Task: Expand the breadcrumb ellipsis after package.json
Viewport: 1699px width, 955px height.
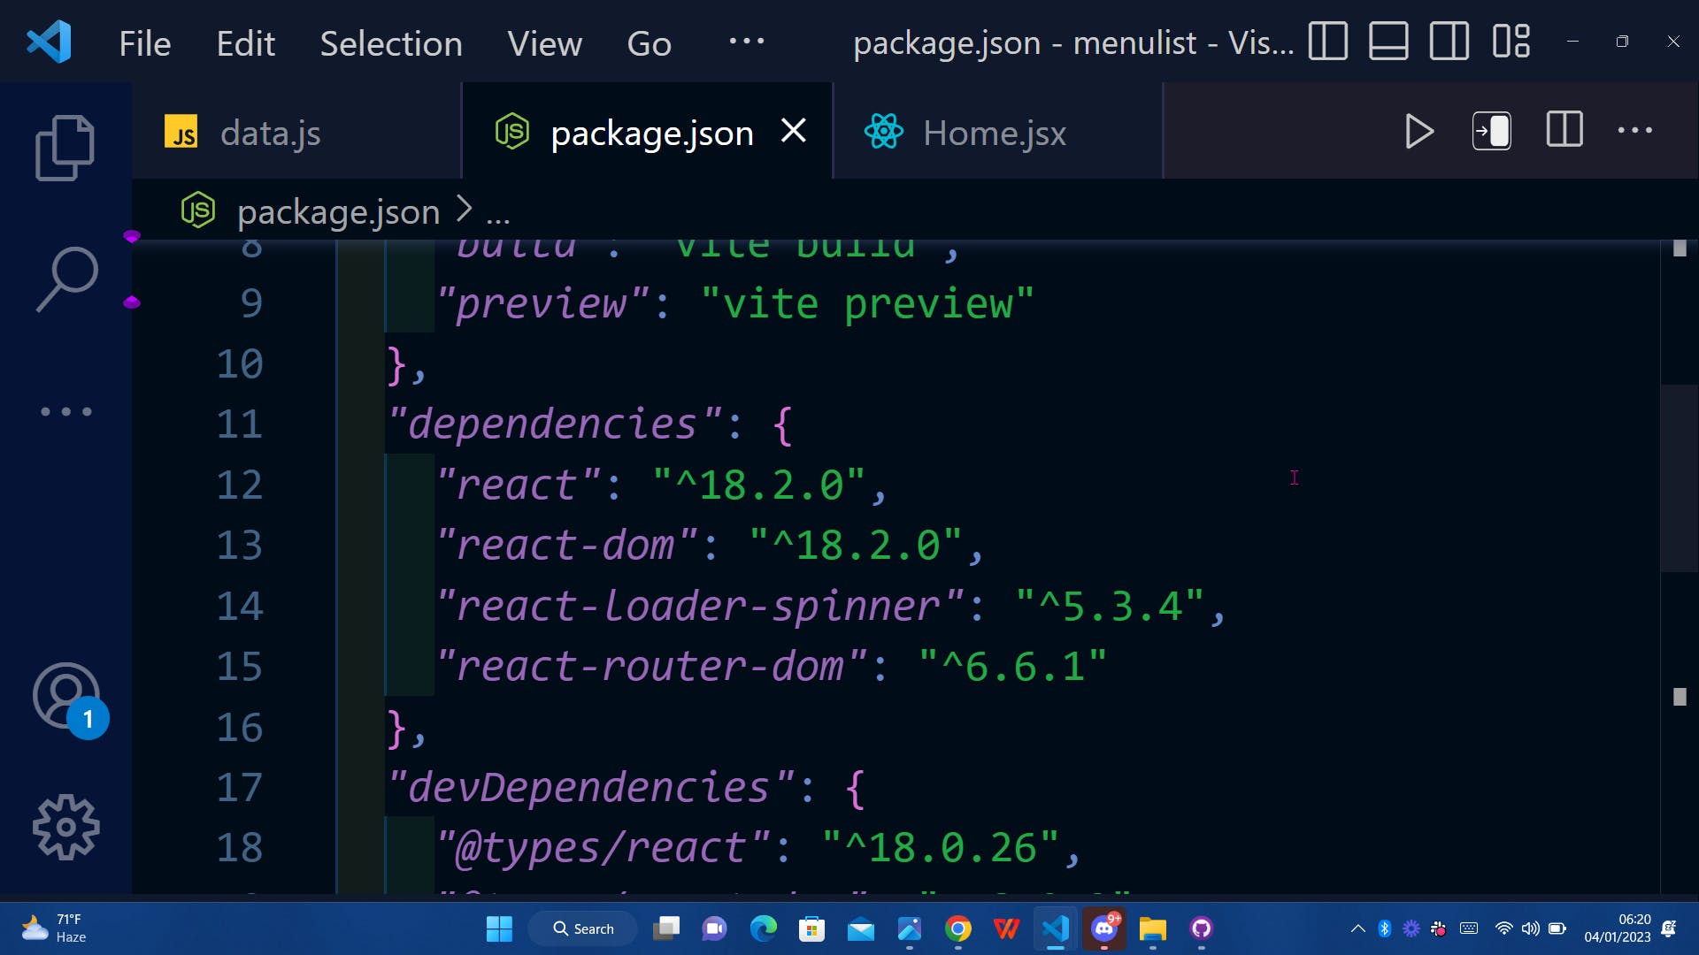Action: pyautogui.click(x=498, y=211)
